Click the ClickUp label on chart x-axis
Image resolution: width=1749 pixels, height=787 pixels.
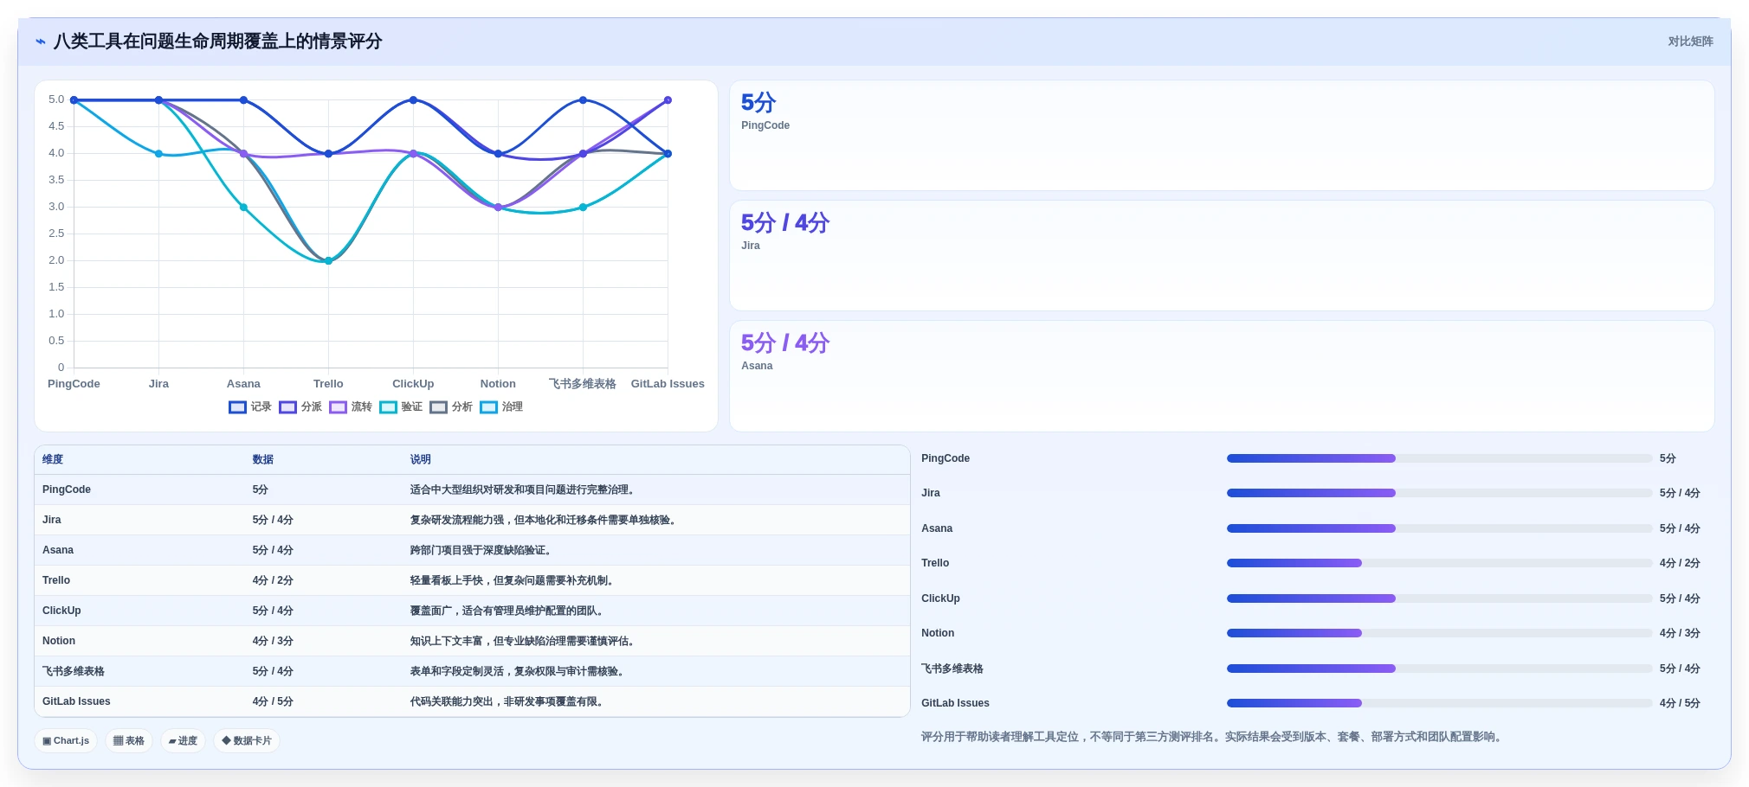(x=413, y=384)
